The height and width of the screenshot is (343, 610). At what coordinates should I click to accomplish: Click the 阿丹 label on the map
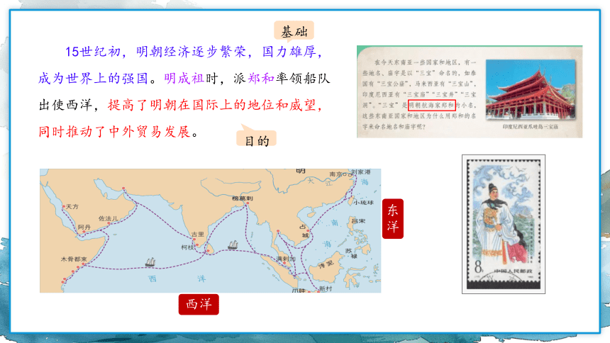click(x=84, y=227)
